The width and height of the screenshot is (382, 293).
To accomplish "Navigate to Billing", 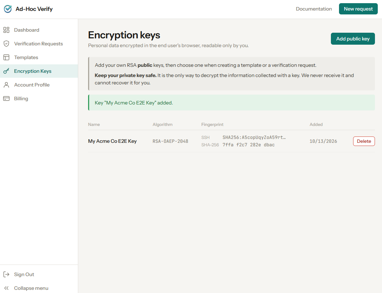I will (x=39, y=98).
